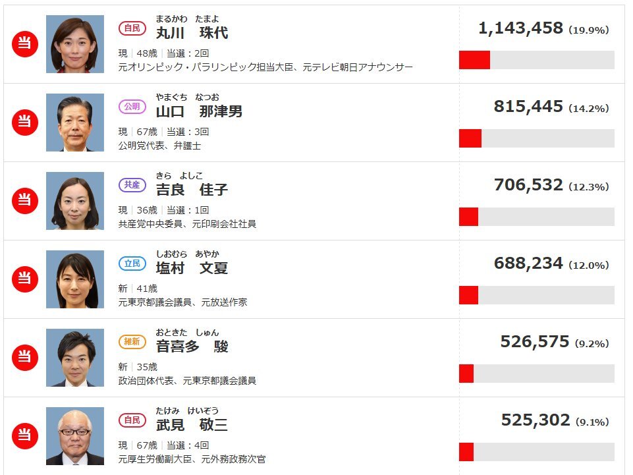Click the 当 badge beside 武見敬三
This screenshot has height=475, width=633.
pos(25,436)
